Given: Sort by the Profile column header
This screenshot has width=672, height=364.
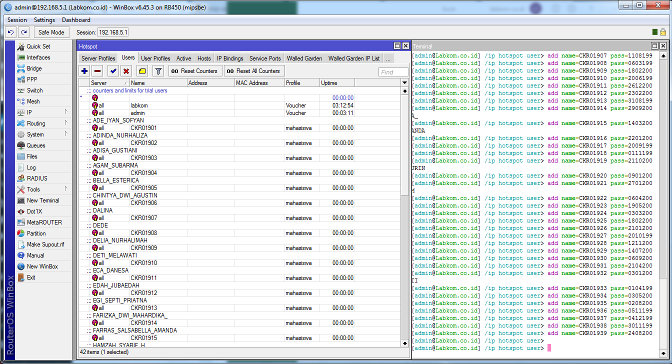Looking at the screenshot, I should (302, 83).
